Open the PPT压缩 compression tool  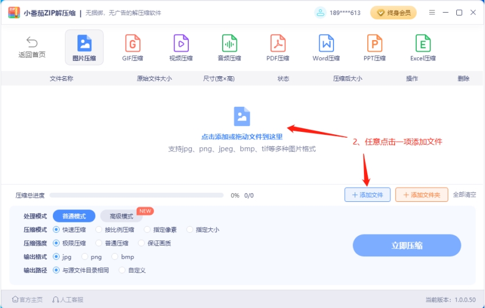374,44
